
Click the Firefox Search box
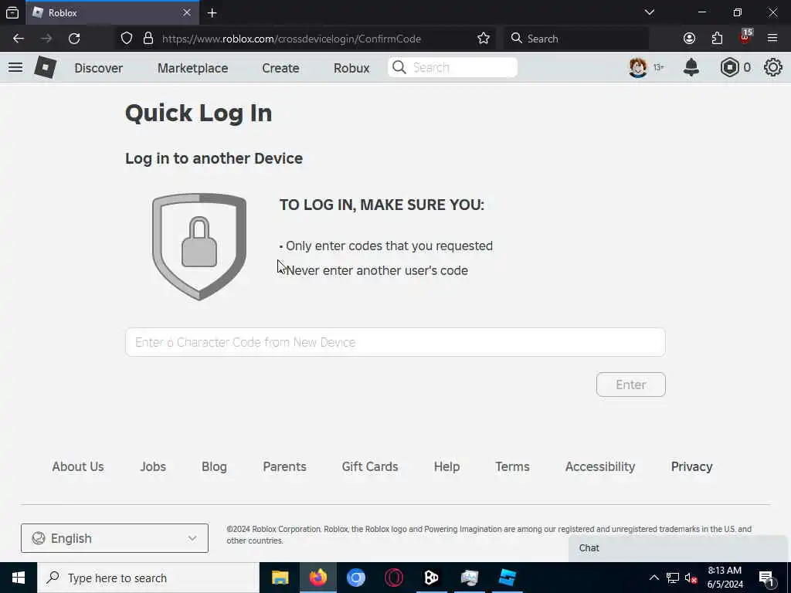576,39
